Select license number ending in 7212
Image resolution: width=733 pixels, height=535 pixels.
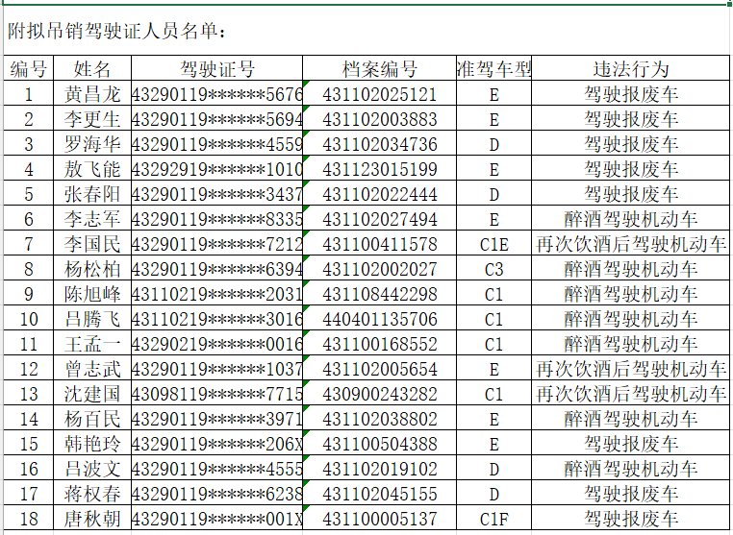tap(216, 244)
